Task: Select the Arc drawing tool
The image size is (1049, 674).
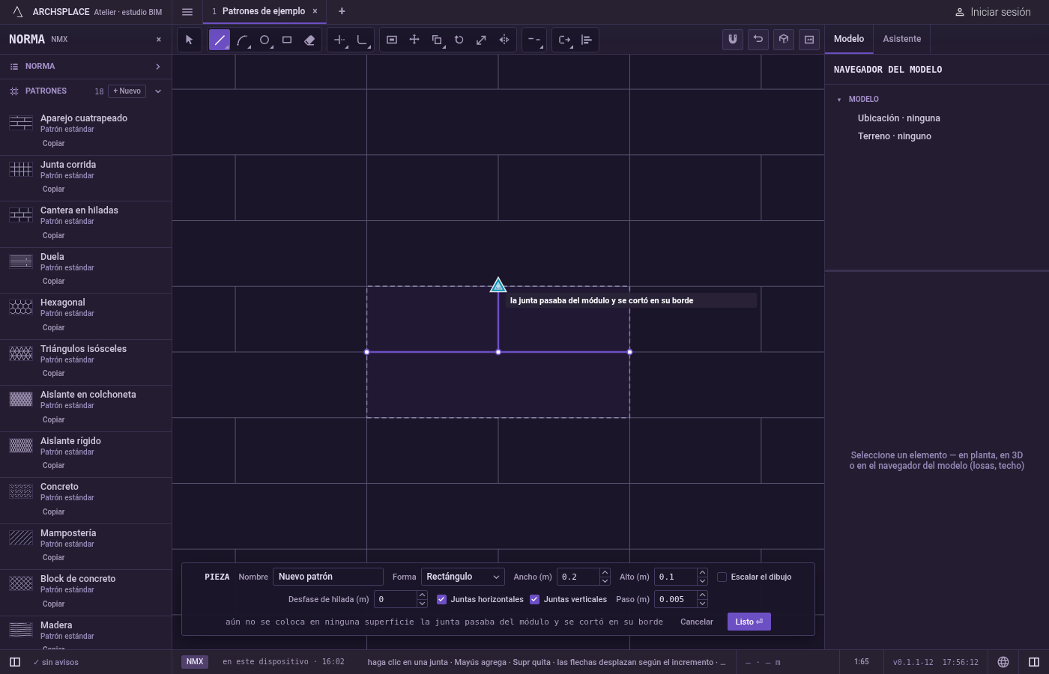Action: (x=242, y=40)
